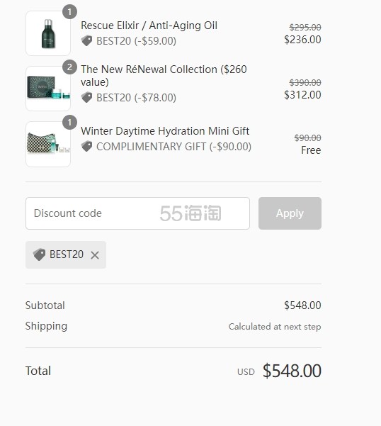
Task: Click Winter Daytime Hydration Mini Gift title
Action: pyautogui.click(x=165, y=131)
